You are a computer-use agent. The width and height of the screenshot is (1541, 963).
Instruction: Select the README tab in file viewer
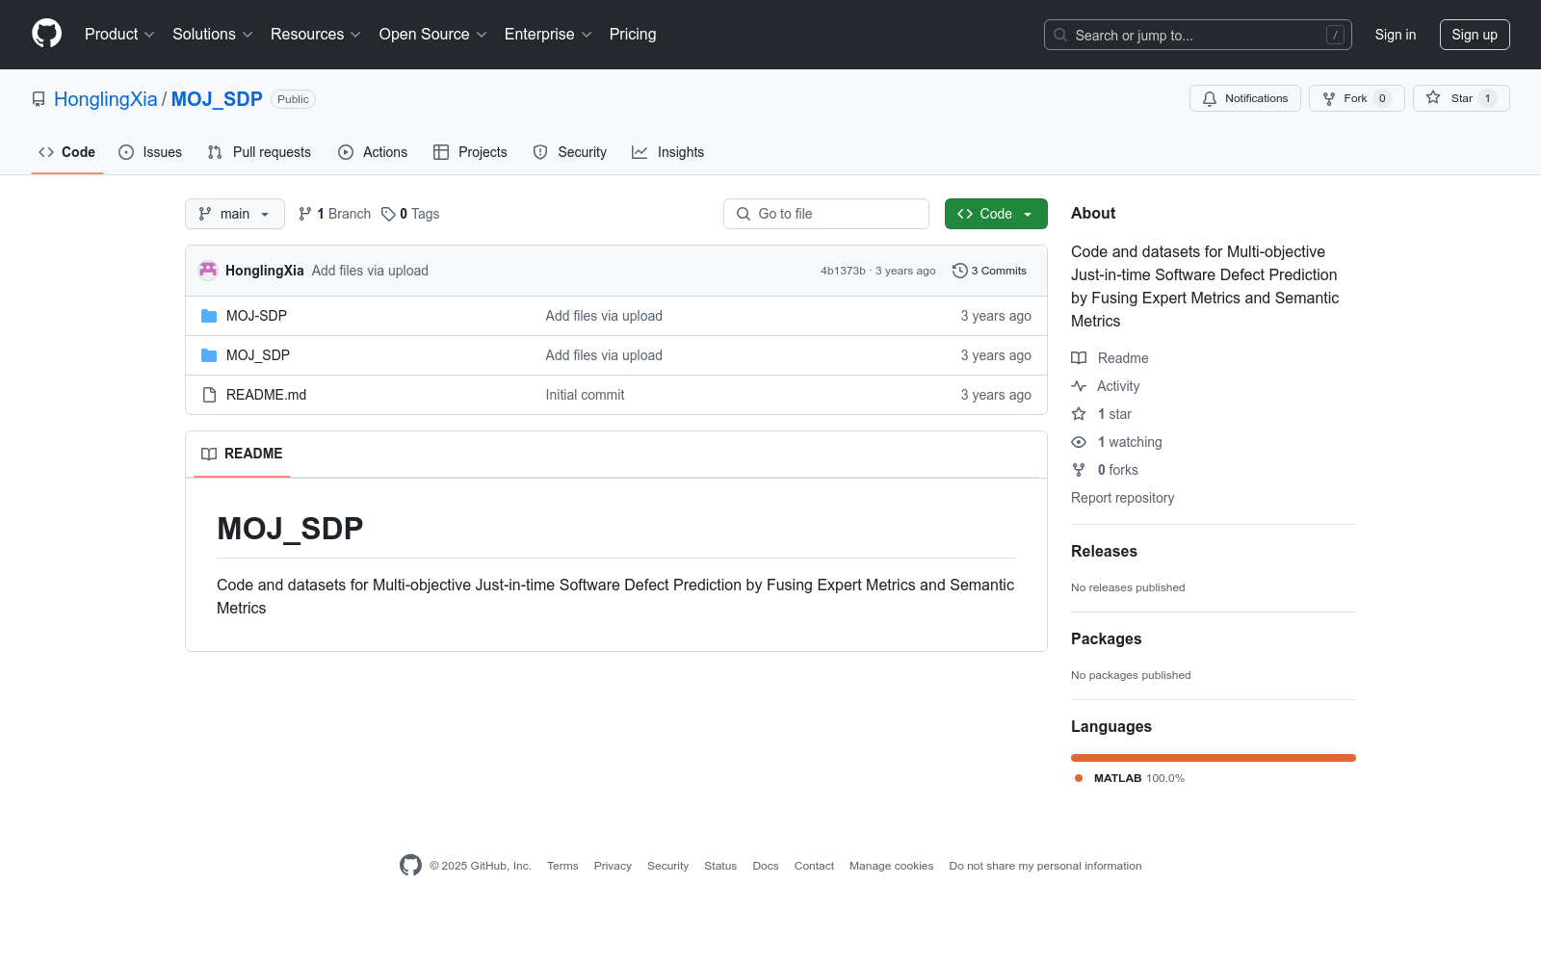coord(242,454)
